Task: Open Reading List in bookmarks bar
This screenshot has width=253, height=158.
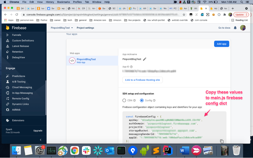Action: 240,20
